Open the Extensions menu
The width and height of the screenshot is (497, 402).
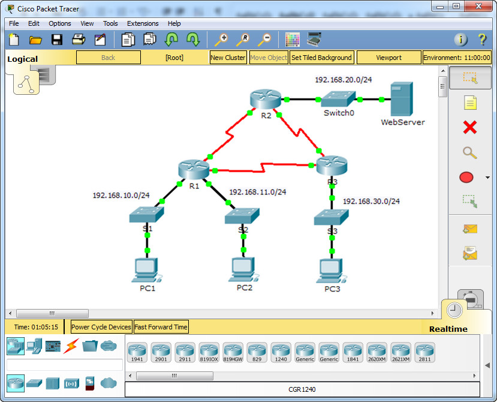click(x=143, y=23)
